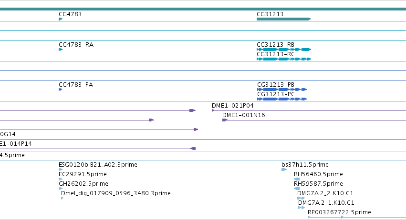
Task: Click the CG31213-PB protein glyph
Action: coord(282,90)
